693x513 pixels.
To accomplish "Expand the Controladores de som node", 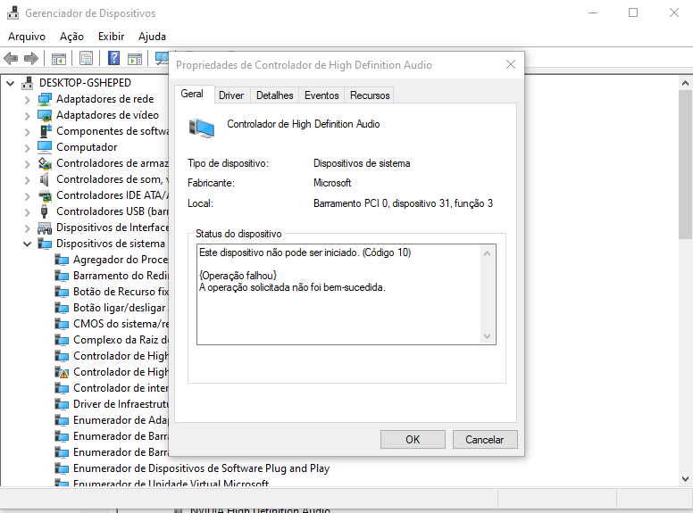I will [x=28, y=180].
